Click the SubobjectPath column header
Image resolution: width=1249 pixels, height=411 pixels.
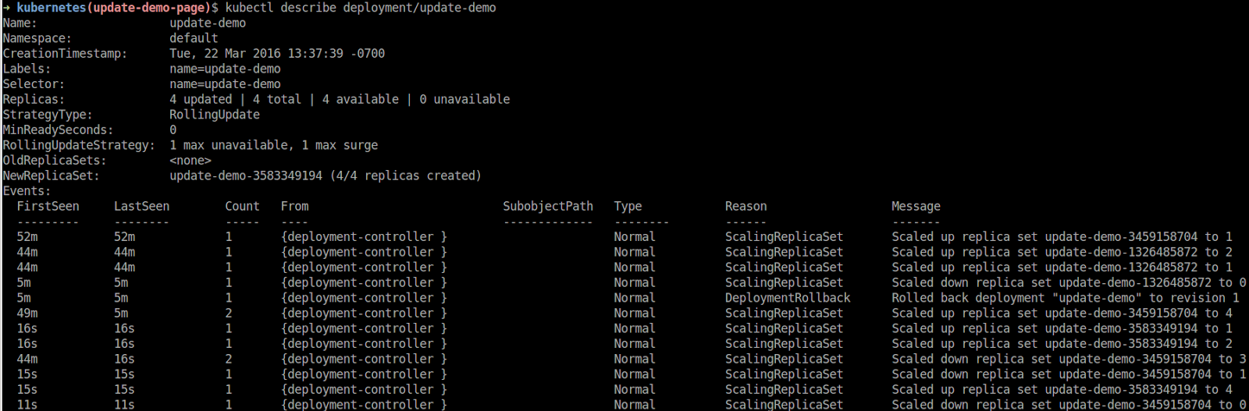click(548, 207)
